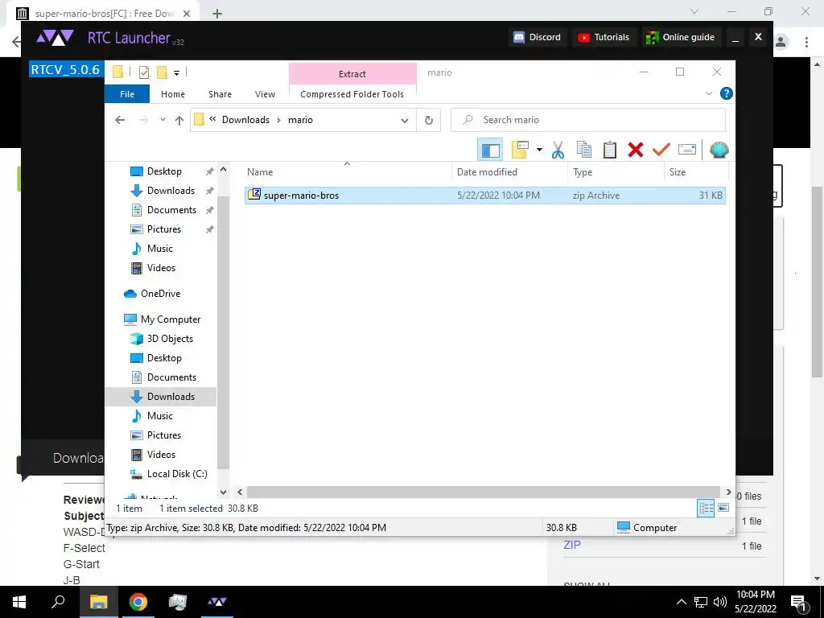Open Discord link in RTC Launcher
824x618 pixels.
tap(537, 37)
